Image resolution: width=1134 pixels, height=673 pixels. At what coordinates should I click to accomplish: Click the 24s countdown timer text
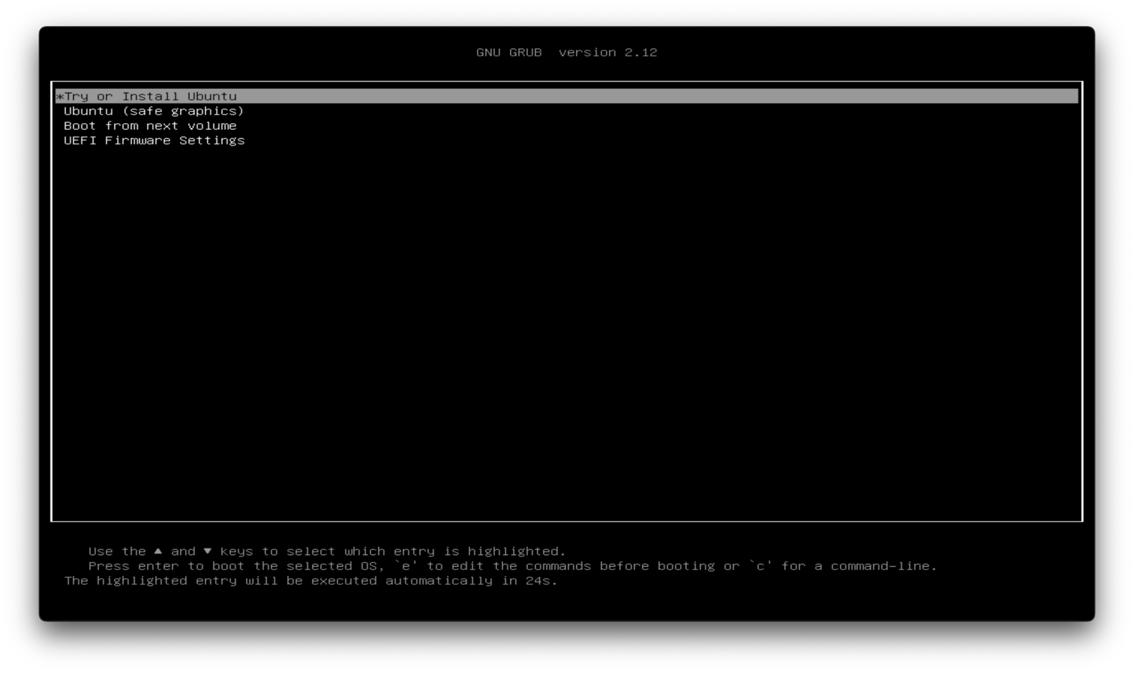coord(538,581)
